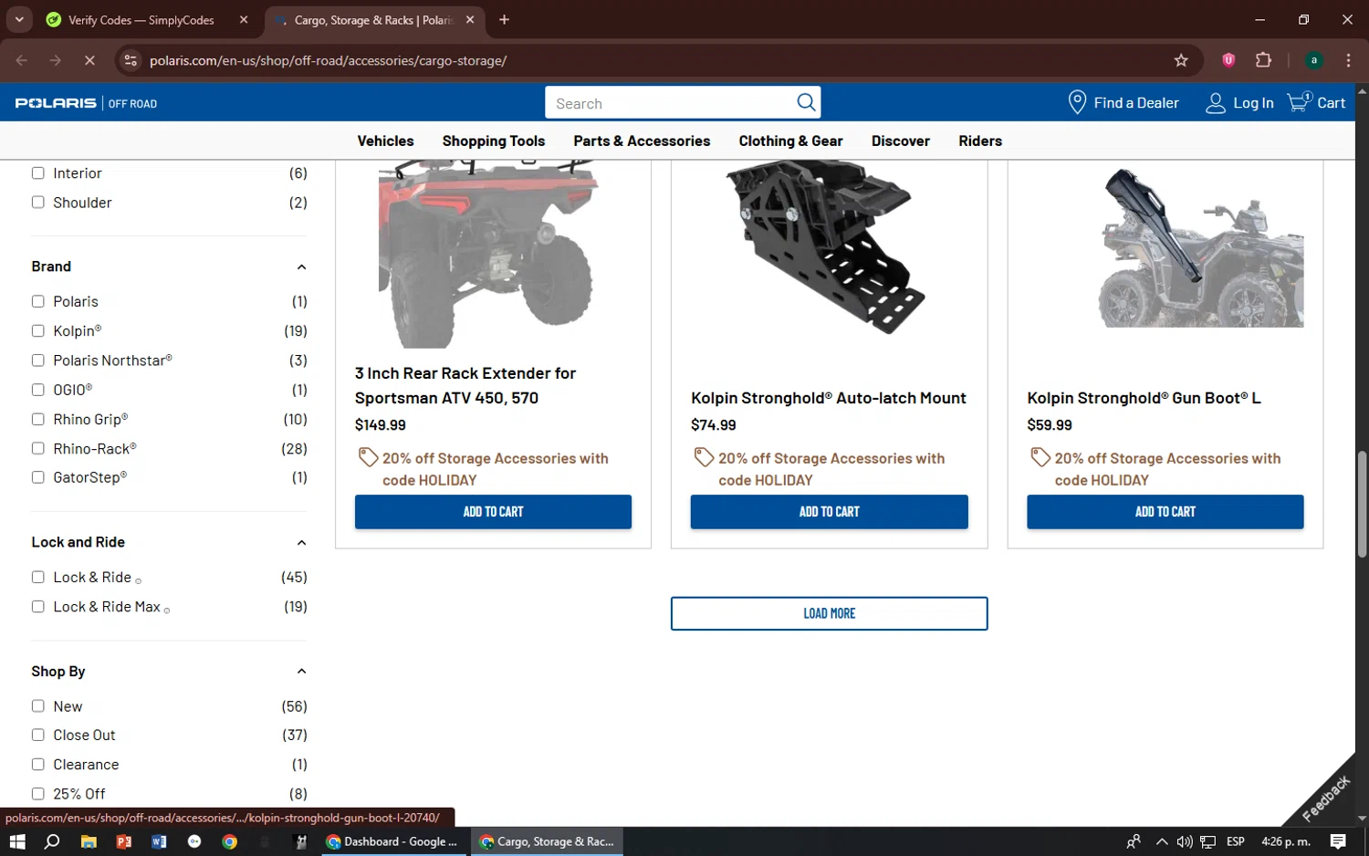Image resolution: width=1369 pixels, height=856 pixels.
Task: Open the Discover menu
Action: click(x=900, y=141)
